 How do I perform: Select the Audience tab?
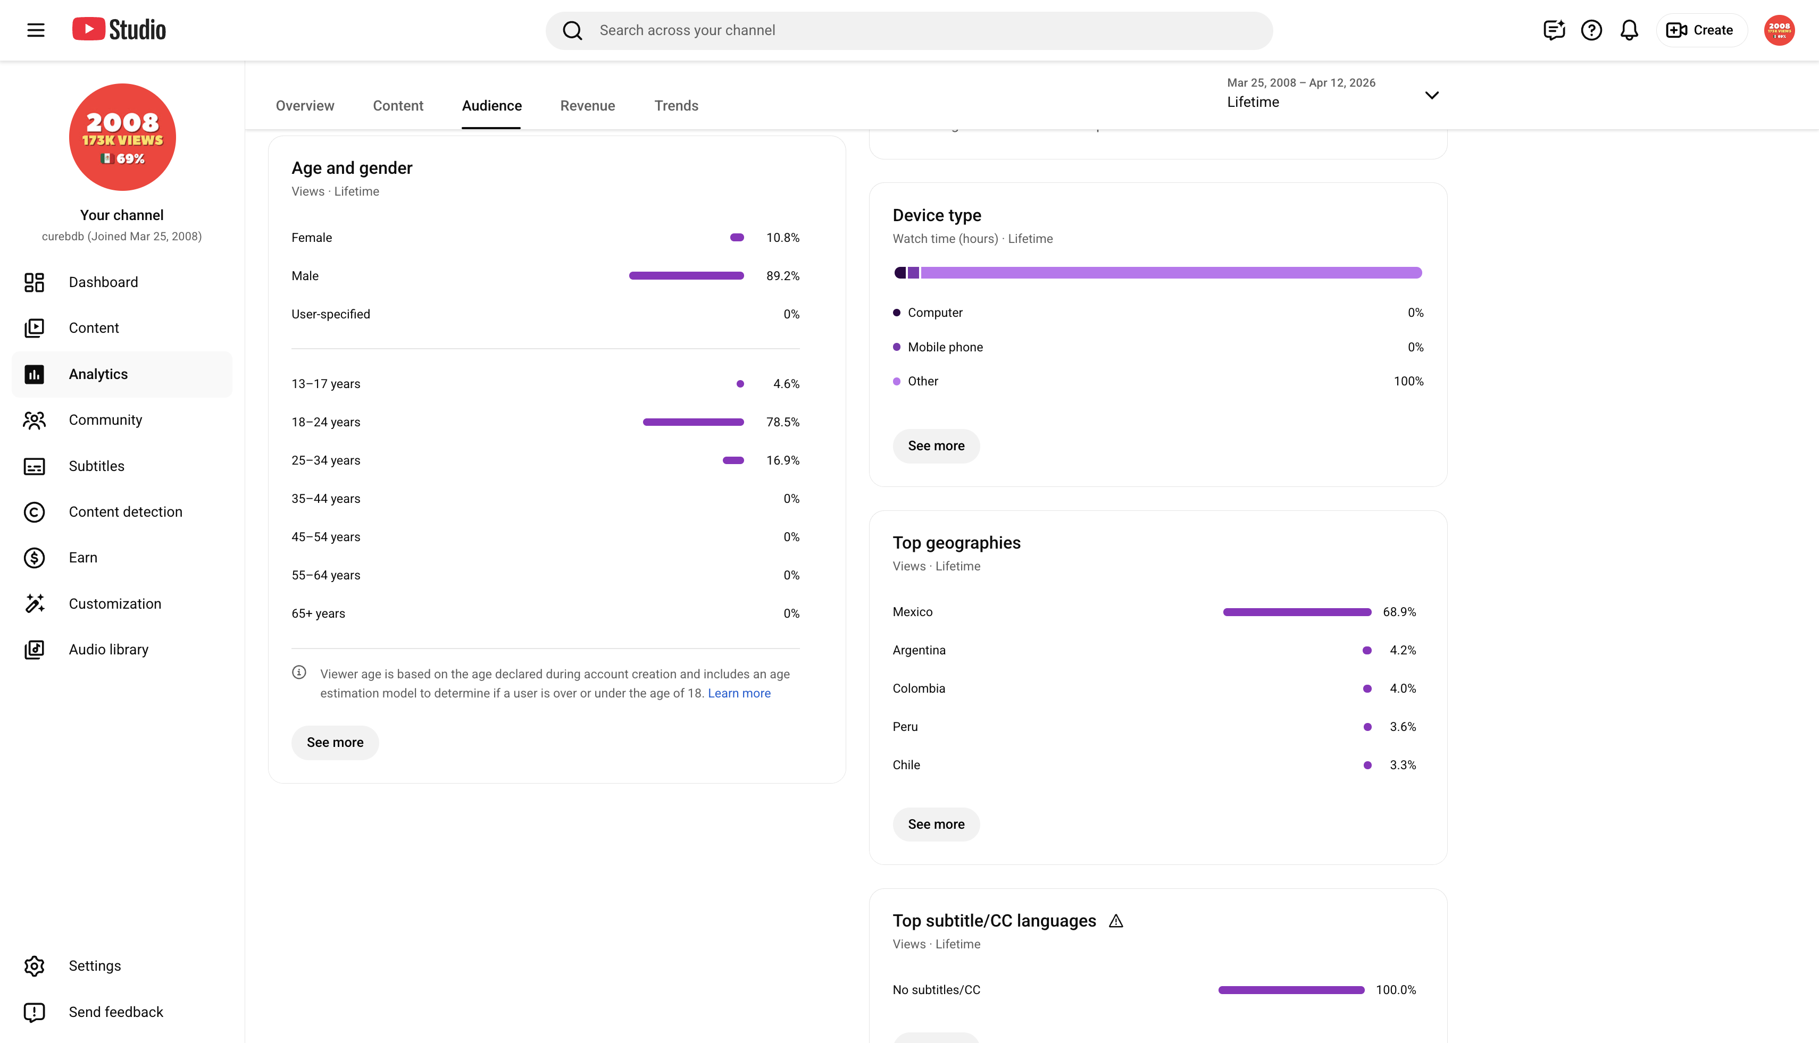coord(491,106)
